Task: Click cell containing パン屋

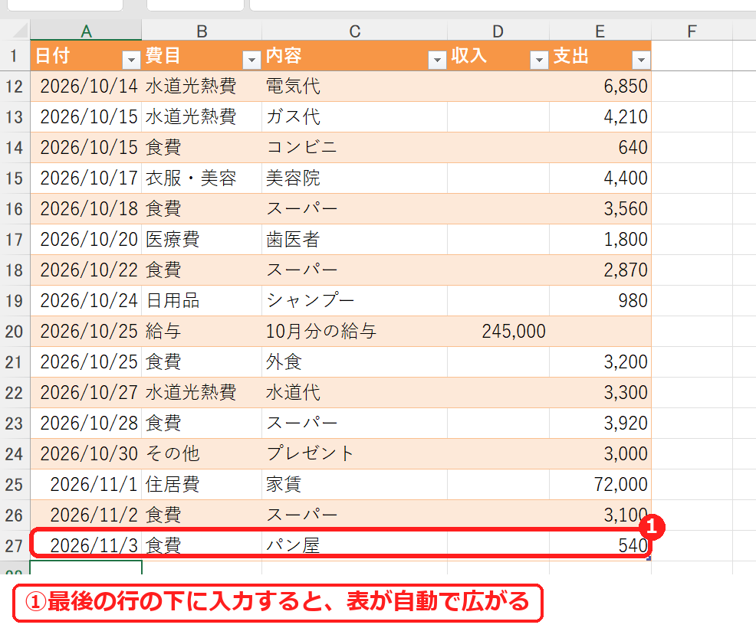Action: click(354, 545)
